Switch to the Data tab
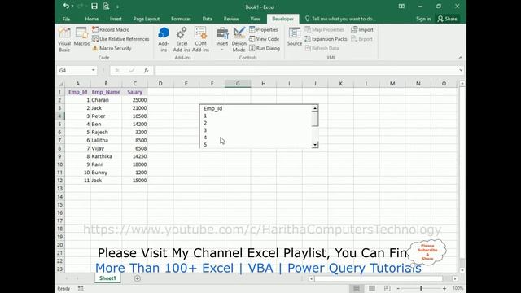Screen dimensions: 521x293 [207, 19]
